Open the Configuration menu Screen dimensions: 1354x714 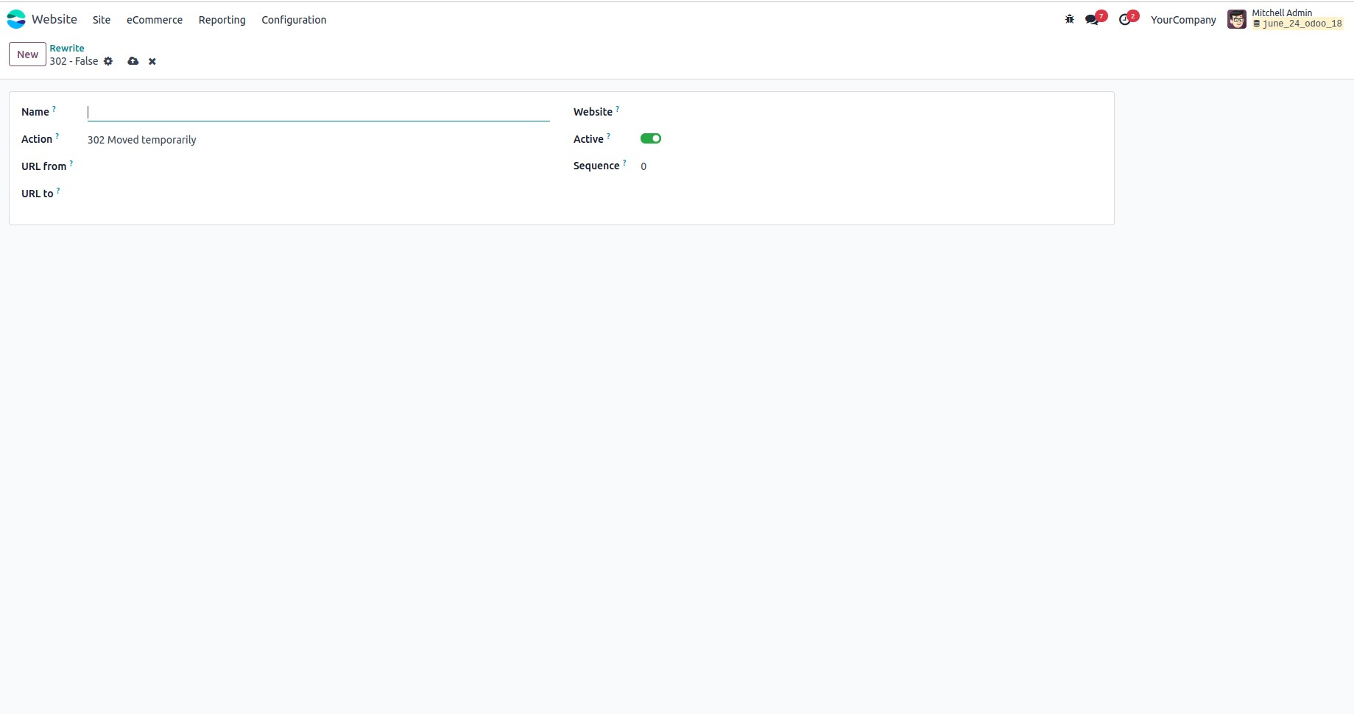click(x=293, y=20)
